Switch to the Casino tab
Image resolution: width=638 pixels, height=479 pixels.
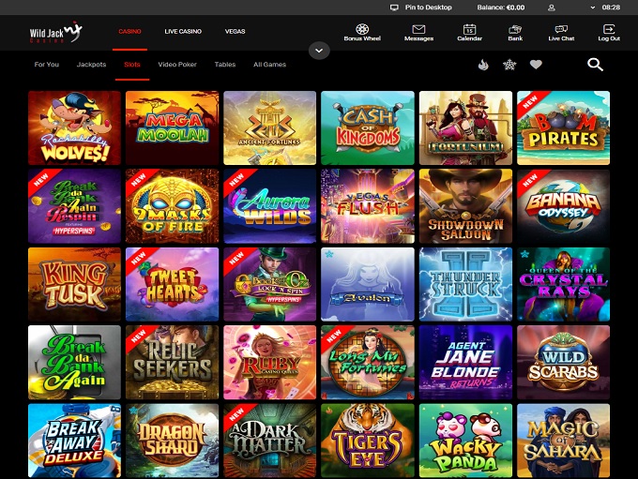click(x=129, y=31)
